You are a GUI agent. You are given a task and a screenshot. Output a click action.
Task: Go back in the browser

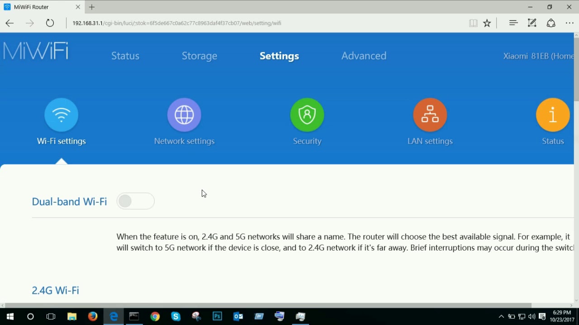pos(9,23)
